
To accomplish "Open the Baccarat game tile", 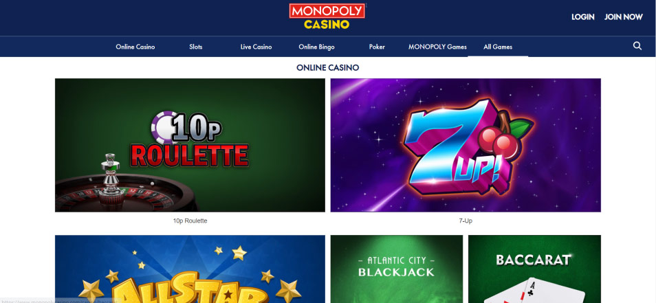I will coord(534,269).
